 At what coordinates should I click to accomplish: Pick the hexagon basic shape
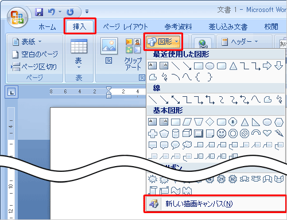pos(279,122)
